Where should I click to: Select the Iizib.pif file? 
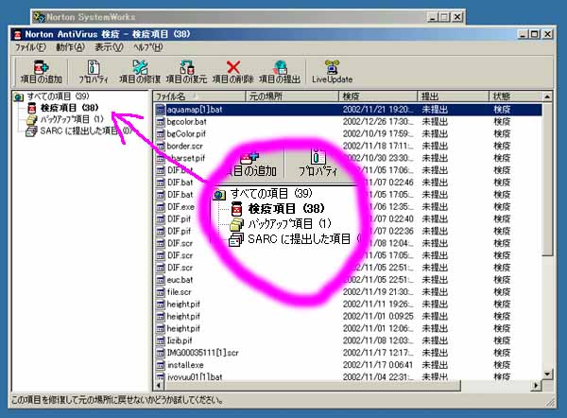click(x=180, y=340)
